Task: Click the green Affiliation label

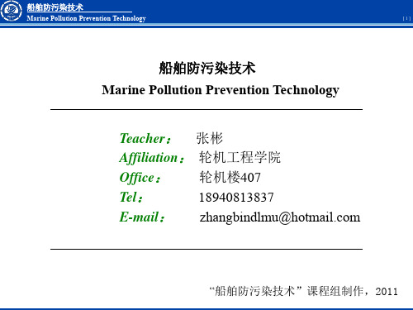Action: coord(152,158)
